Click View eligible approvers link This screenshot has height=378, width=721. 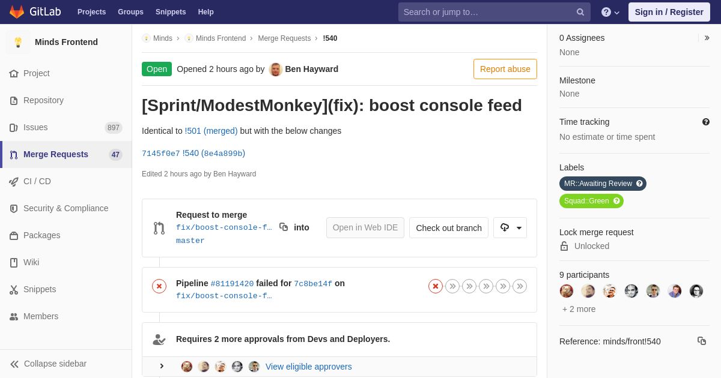(x=309, y=367)
